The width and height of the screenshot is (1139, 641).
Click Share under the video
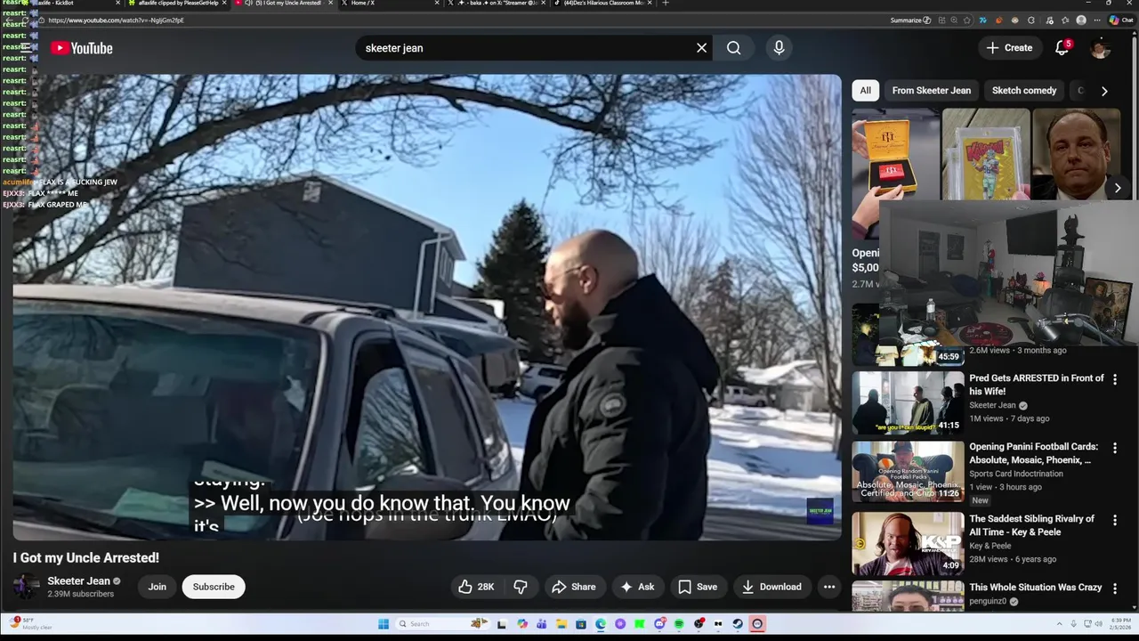pyautogui.click(x=573, y=587)
